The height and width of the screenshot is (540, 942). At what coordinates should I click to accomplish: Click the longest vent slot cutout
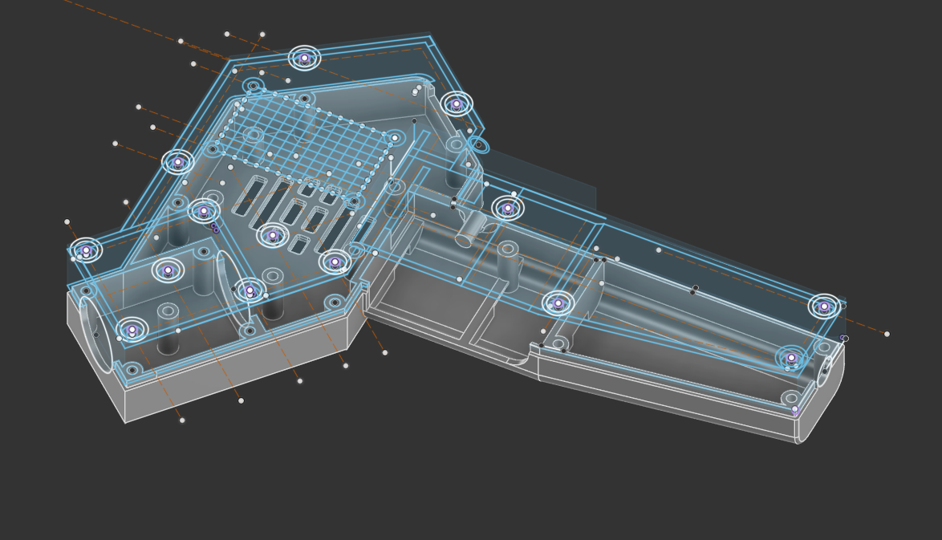pyautogui.click(x=270, y=202)
